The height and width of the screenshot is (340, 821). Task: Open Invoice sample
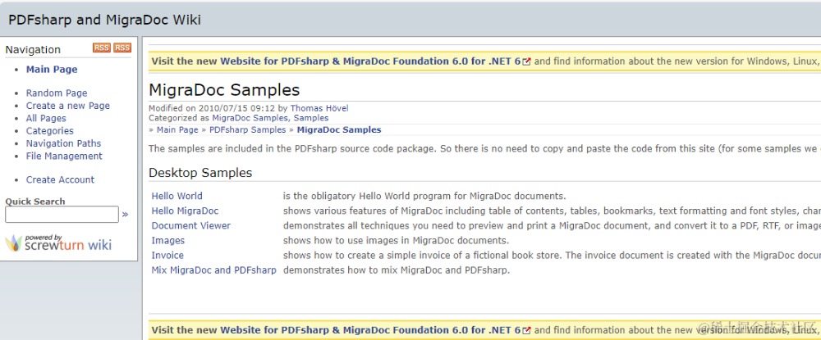coord(167,256)
